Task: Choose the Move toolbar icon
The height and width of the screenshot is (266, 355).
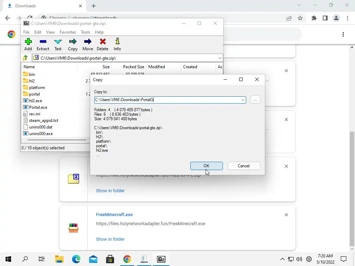Action: click(x=88, y=45)
